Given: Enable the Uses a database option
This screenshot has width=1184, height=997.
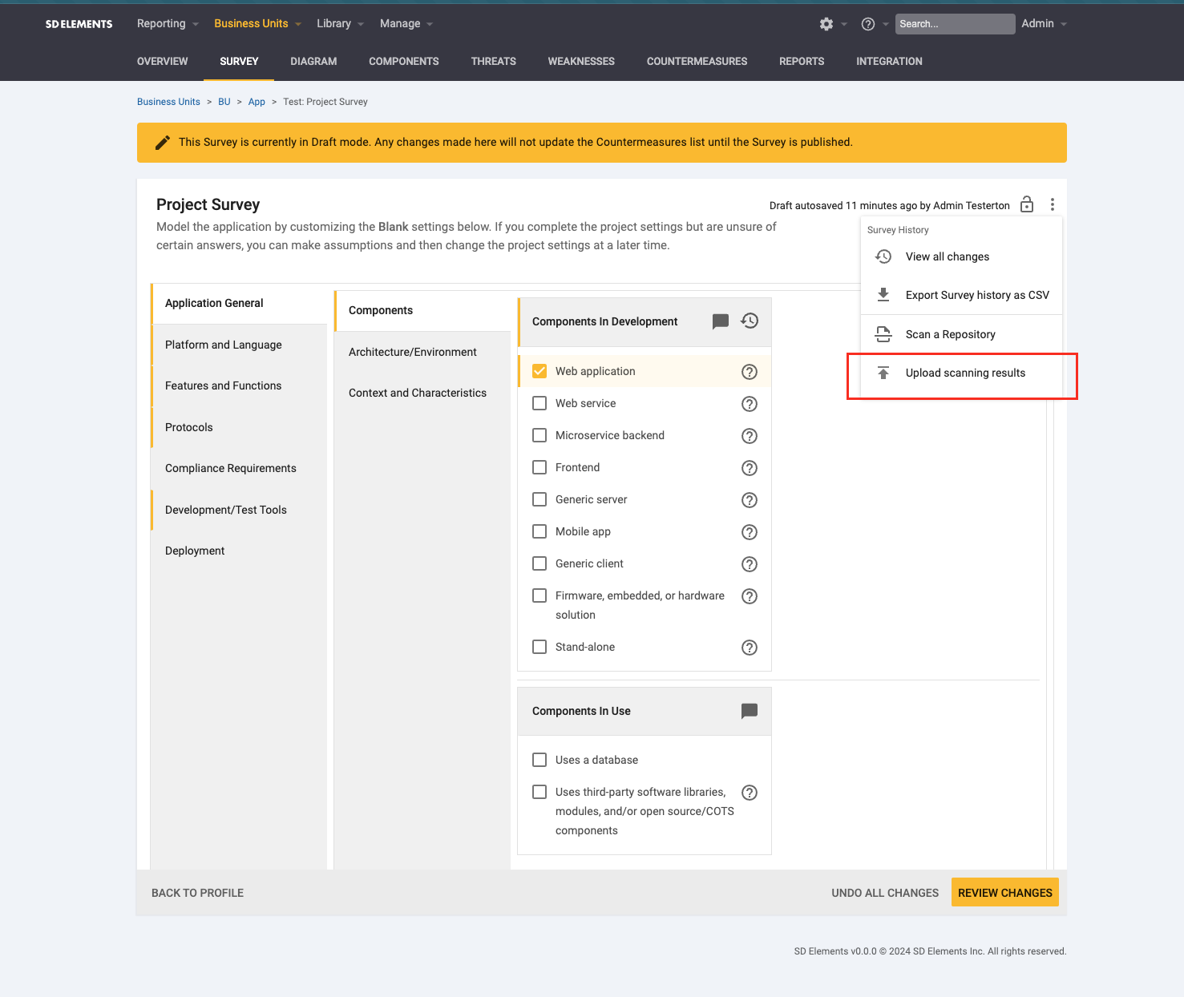Looking at the screenshot, I should coord(539,760).
